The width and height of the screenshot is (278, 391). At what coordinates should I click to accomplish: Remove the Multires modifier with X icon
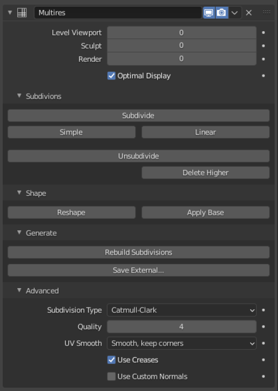pyautogui.click(x=249, y=12)
